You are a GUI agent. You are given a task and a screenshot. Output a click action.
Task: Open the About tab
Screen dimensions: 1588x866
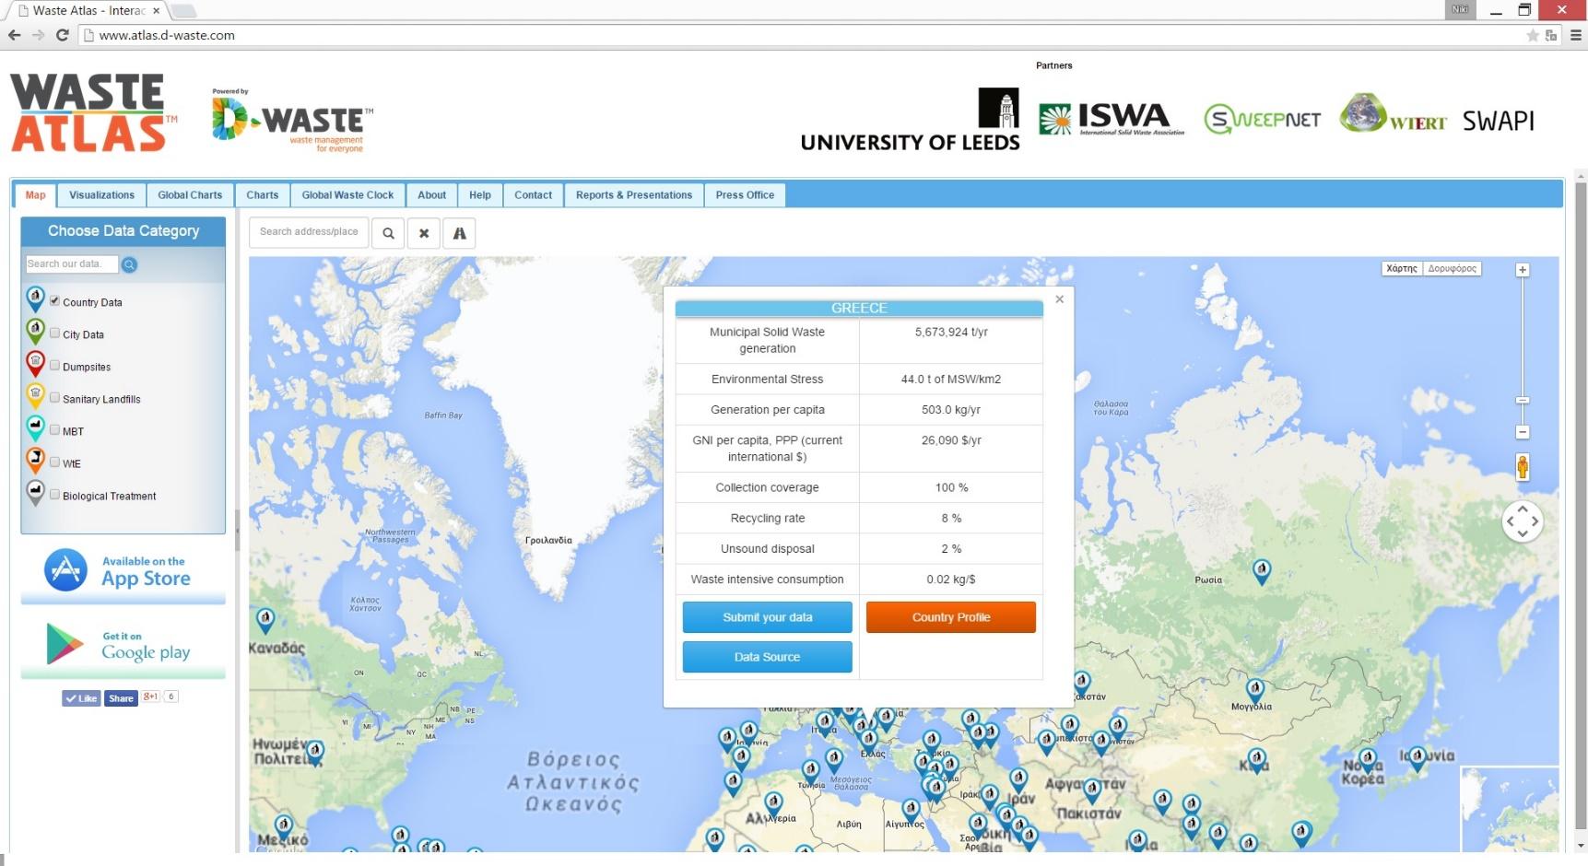431,195
